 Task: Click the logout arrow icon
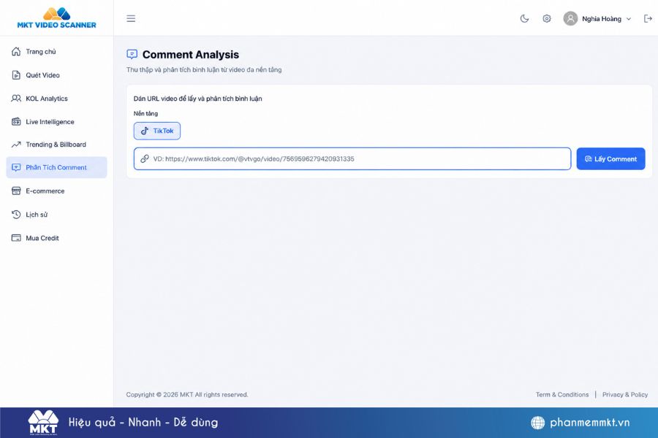(648, 18)
